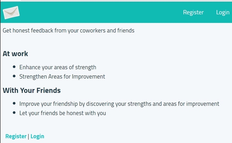232x143 pixels.
Task: Click the 'Improve your friendship' list item text
Action: 119,104
